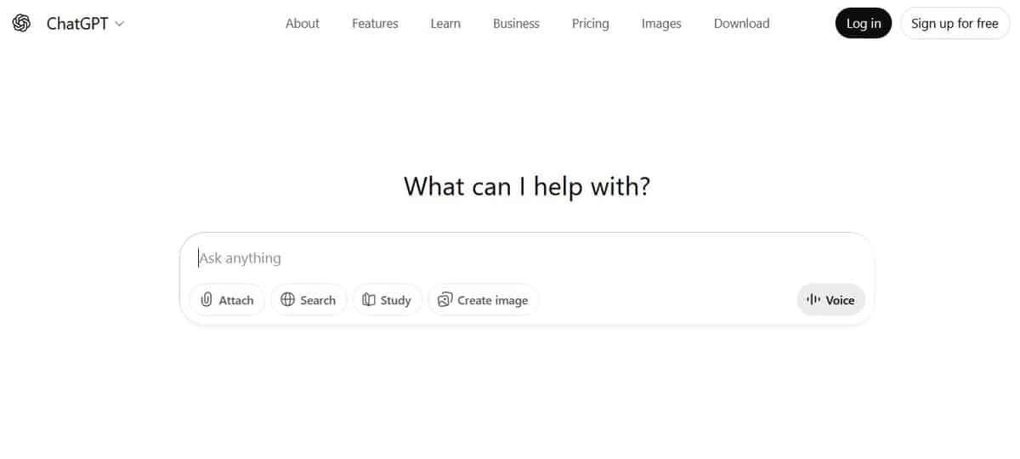The width and height of the screenshot is (1020, 459).
Task: Click the OpenAI logo icon
Action: coord(21,23)
